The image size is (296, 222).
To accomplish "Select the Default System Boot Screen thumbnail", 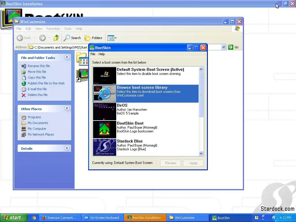I will click(104, 75).
